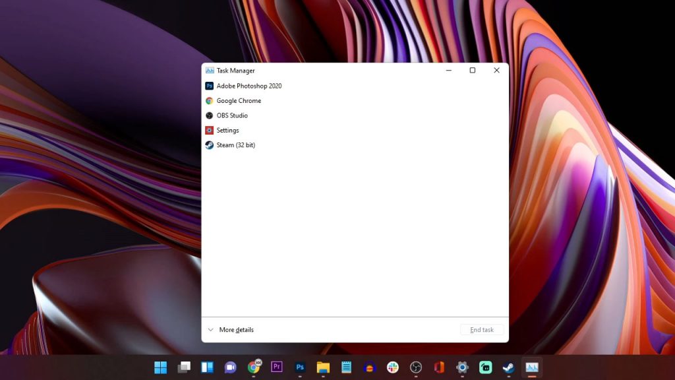
Task: Select Google Chrome process row
Action: point(355,100)
